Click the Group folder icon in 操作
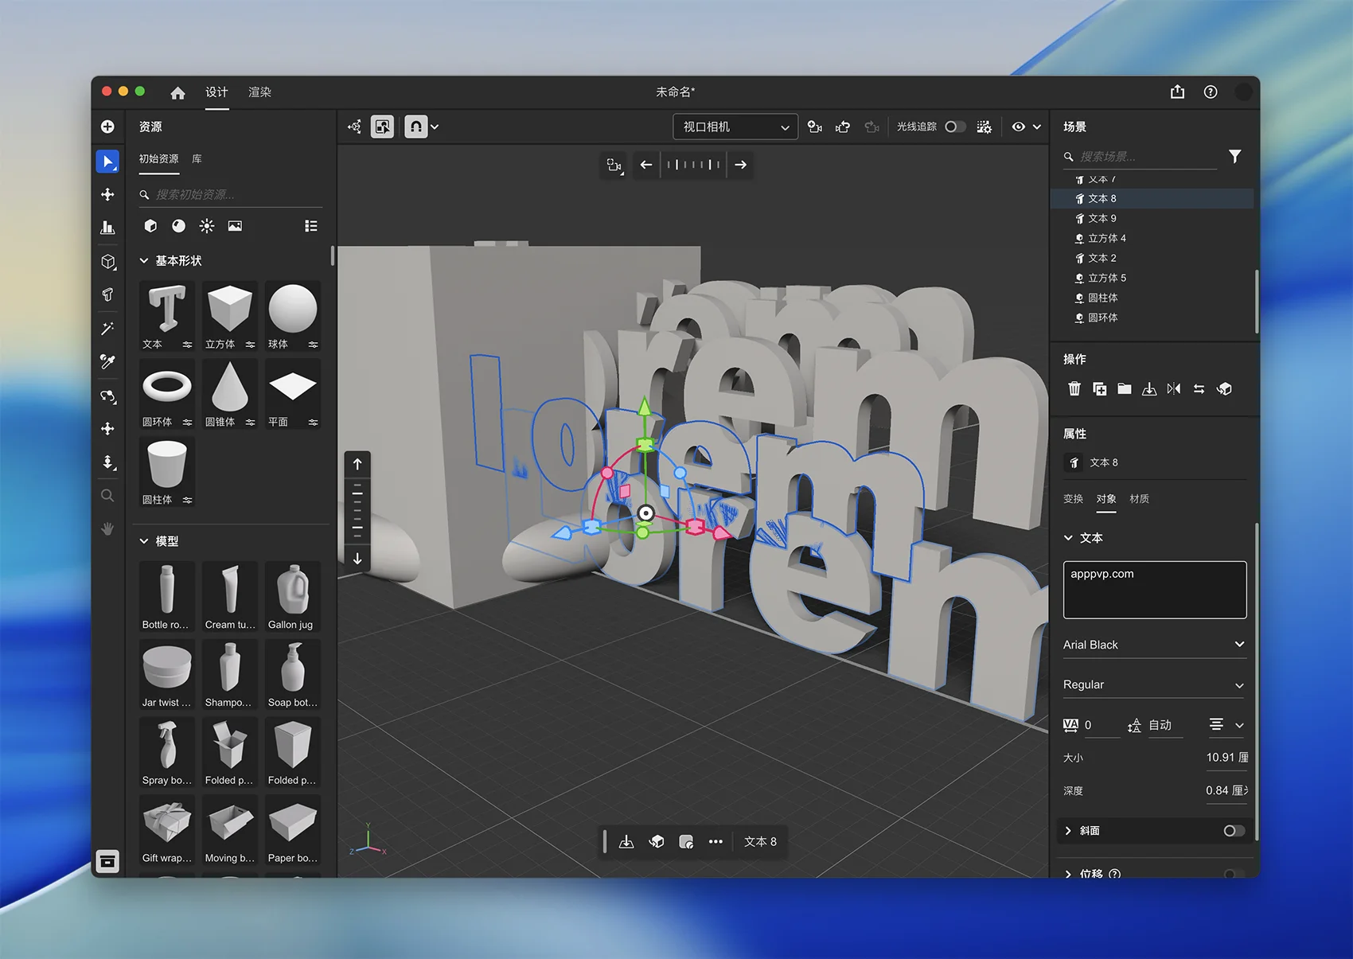1353x959 pixels. point(1124,389)
